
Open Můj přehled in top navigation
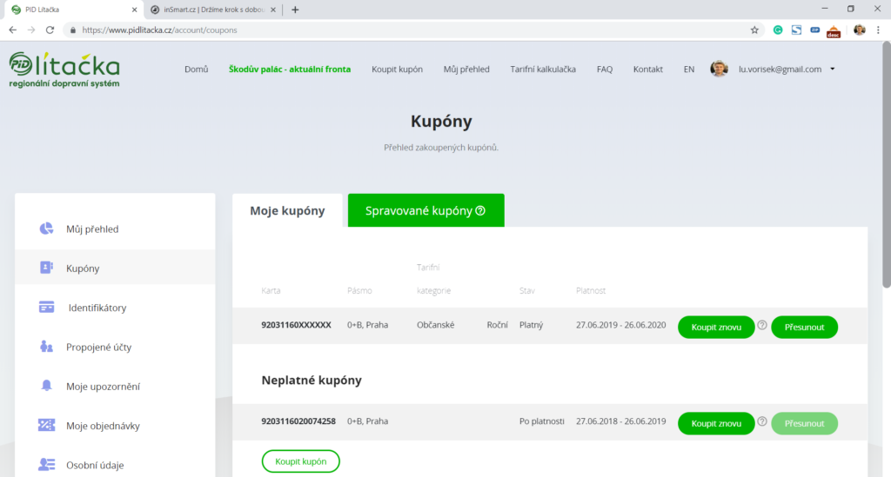(x=466, y=70)
